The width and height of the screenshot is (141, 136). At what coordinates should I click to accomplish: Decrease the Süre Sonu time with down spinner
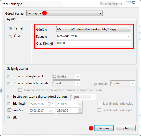click(x=80, y=112)
